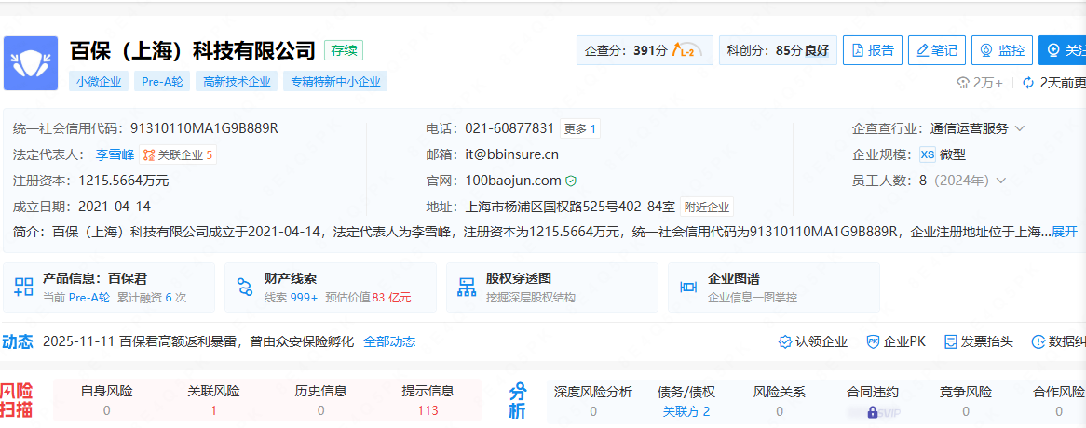Click the 产品信息 grid icon
The image size is (1086, 428).
click(x=24, y=287)
